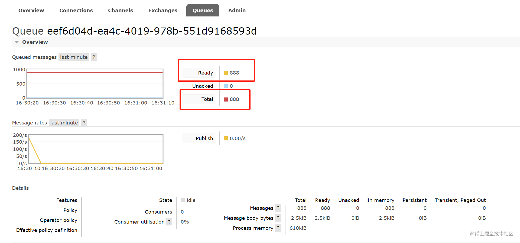This screenshot has width=520, height=243.
Task: Click the red Total color swatch
Action: click(x=226, y=99)
